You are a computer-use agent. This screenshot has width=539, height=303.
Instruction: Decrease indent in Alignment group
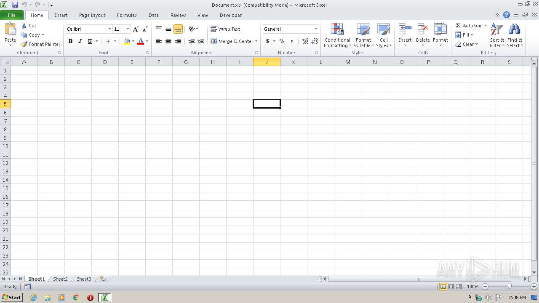(x=192, y=41)
